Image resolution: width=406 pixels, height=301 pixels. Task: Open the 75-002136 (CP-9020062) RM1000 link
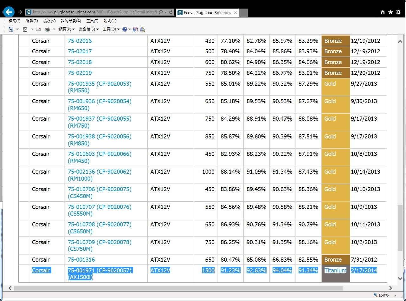(100, 175)
